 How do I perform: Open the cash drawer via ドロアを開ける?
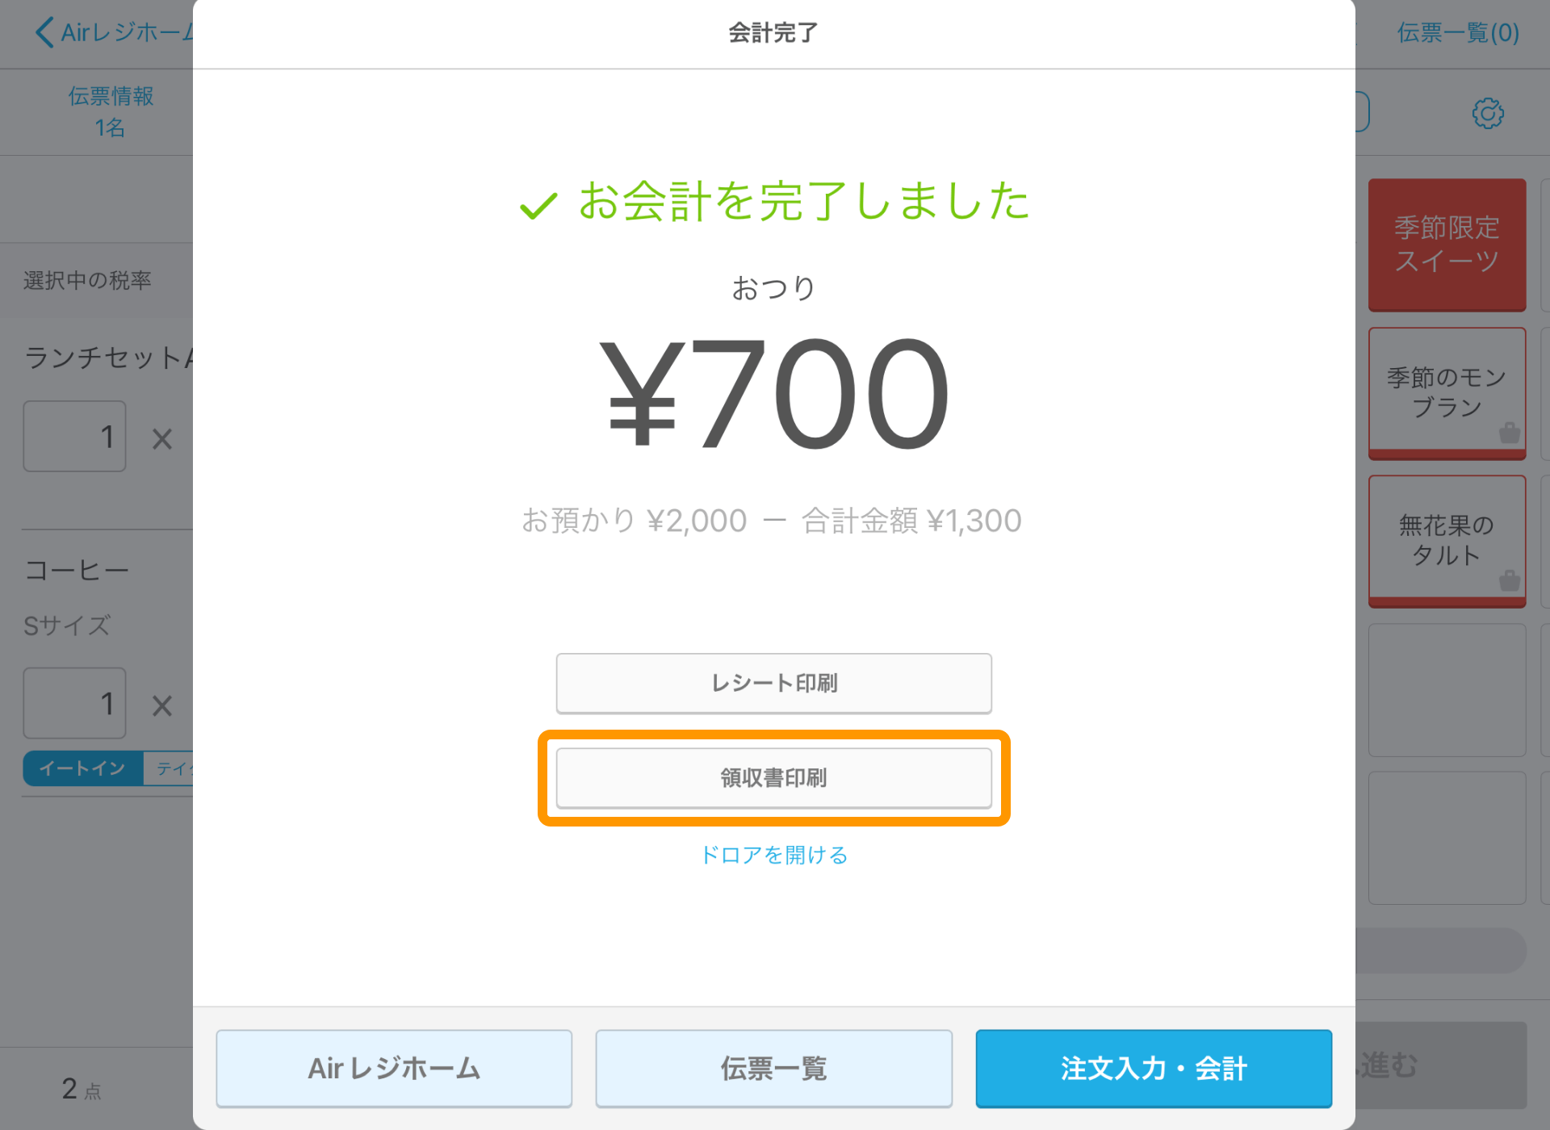pos(774,855)
